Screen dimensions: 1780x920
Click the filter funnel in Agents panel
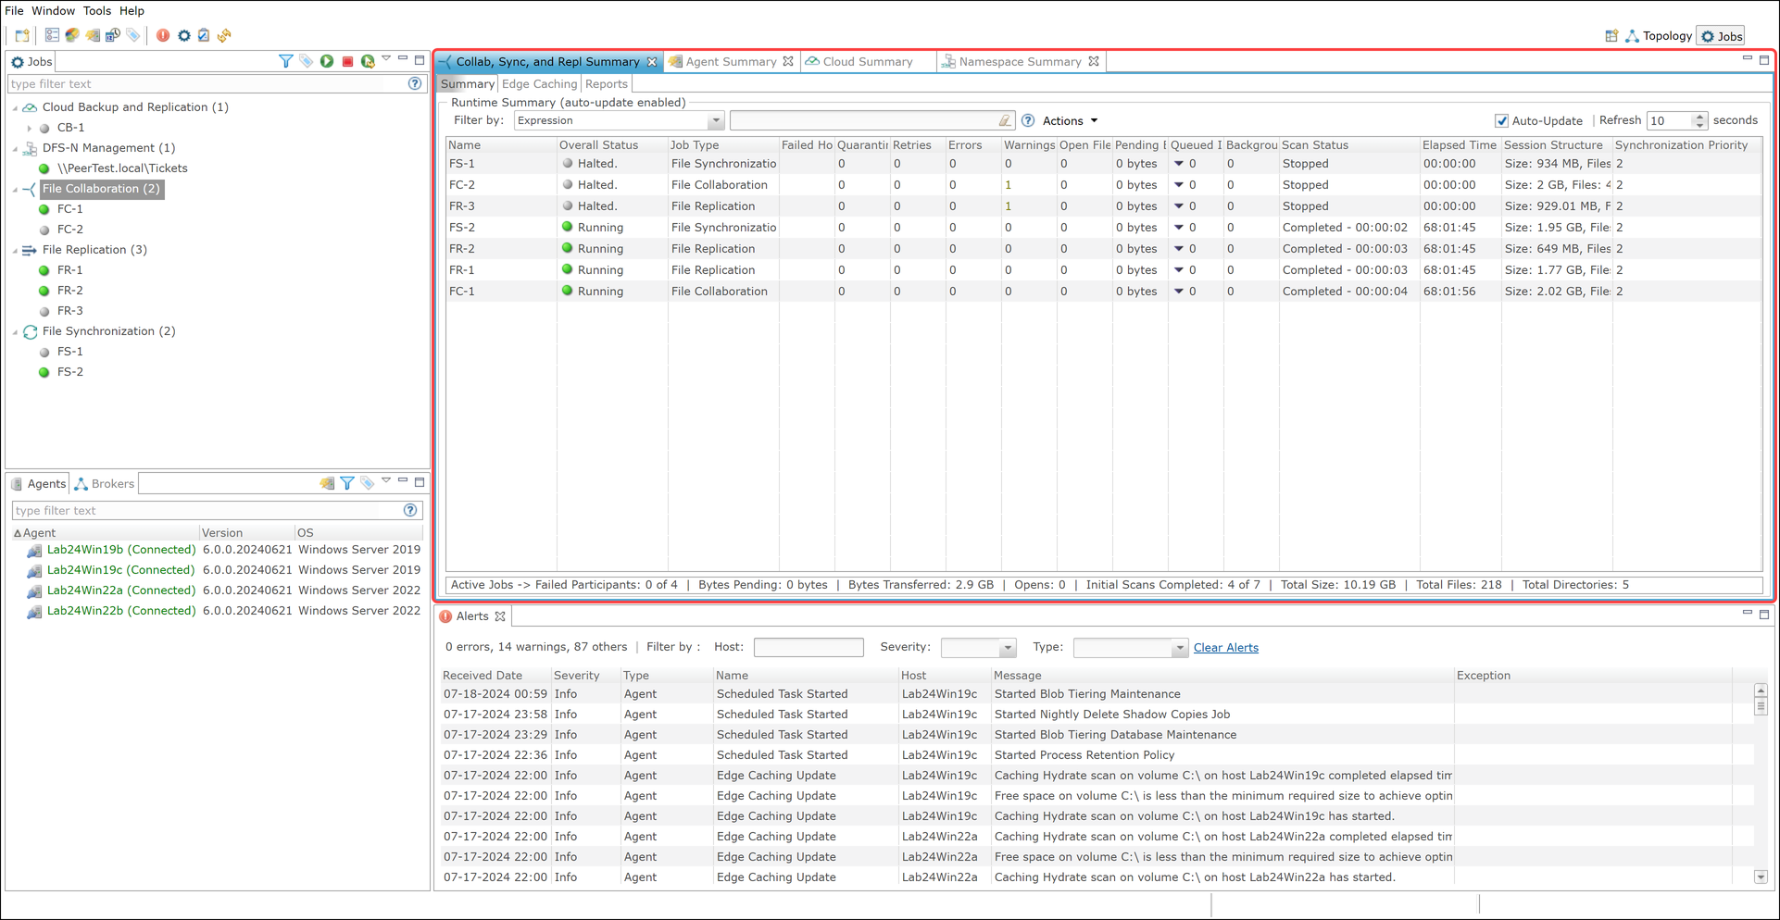(x=347, y=483)
